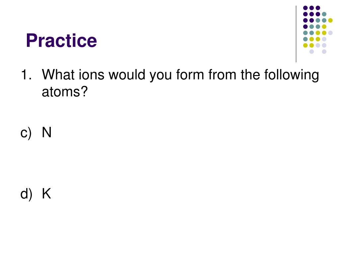
Task: Select the word "ions" in the question
Action: click(91, 75)
